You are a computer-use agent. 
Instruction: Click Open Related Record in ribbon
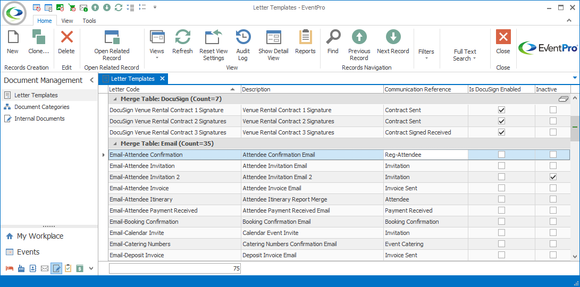[x=112, y=45]
